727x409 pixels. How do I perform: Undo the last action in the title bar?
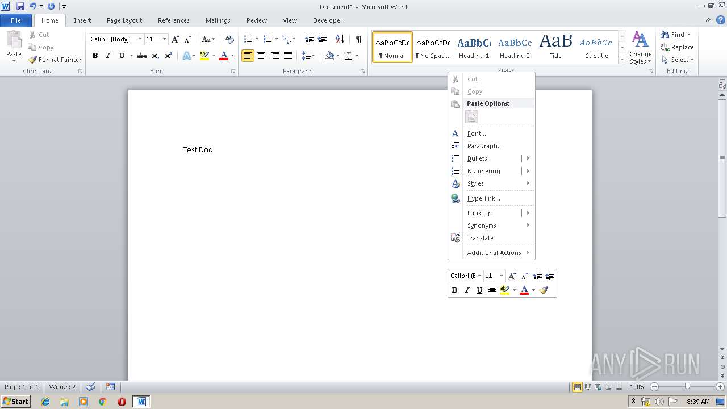32,6
